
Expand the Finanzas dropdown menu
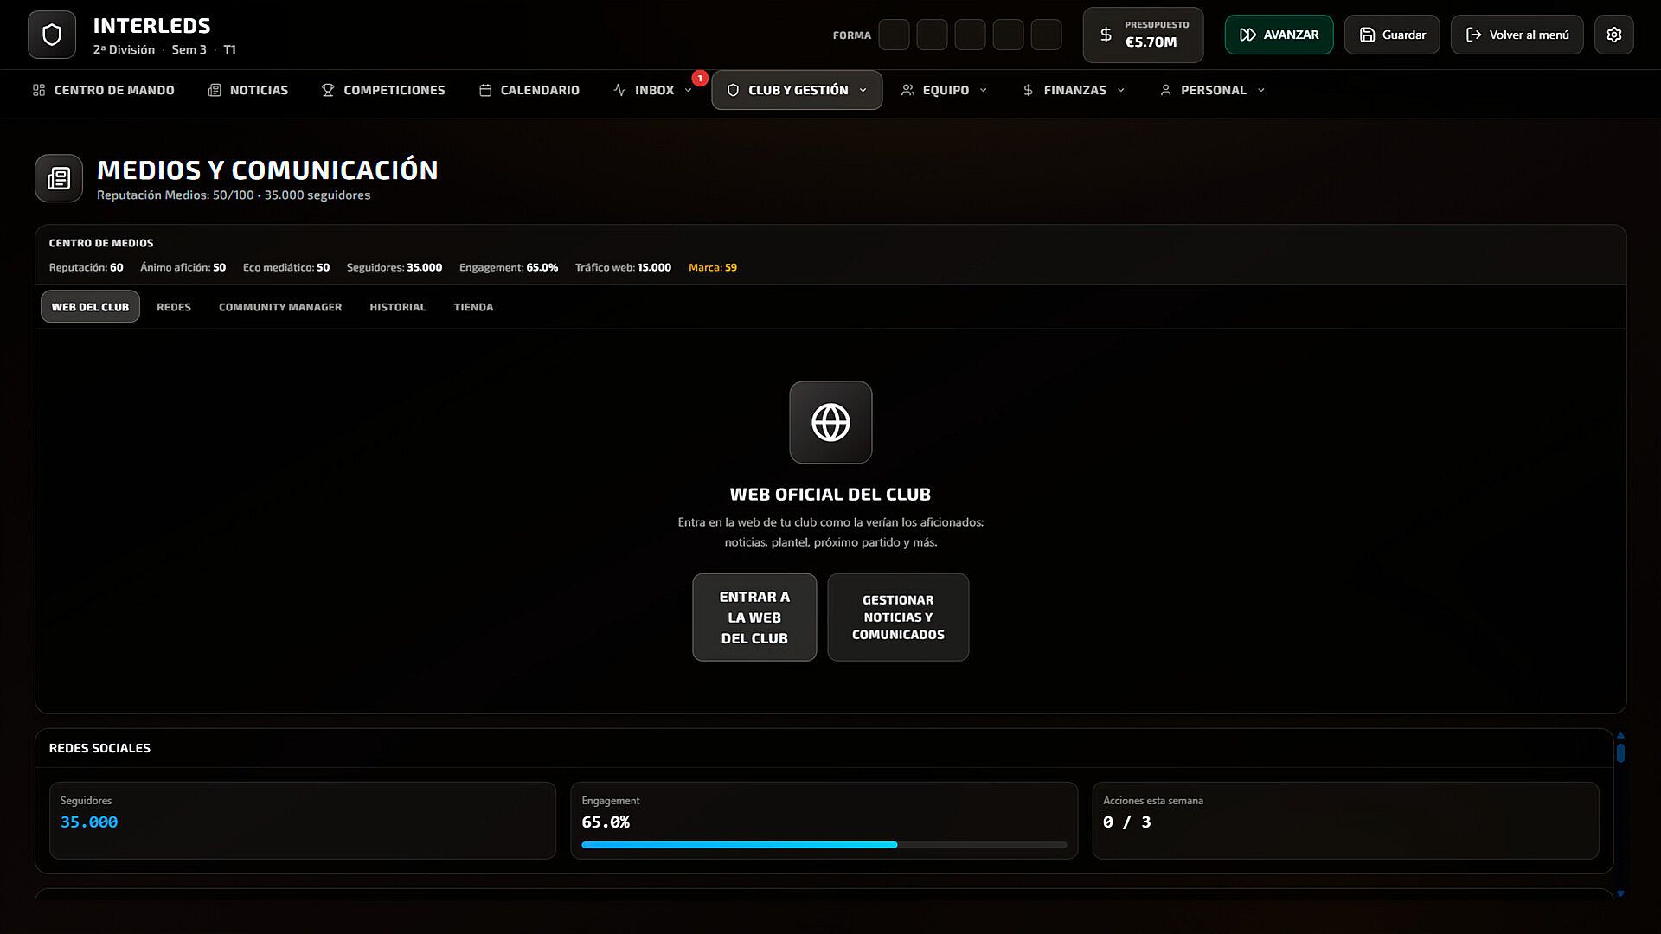(1074, 90)
